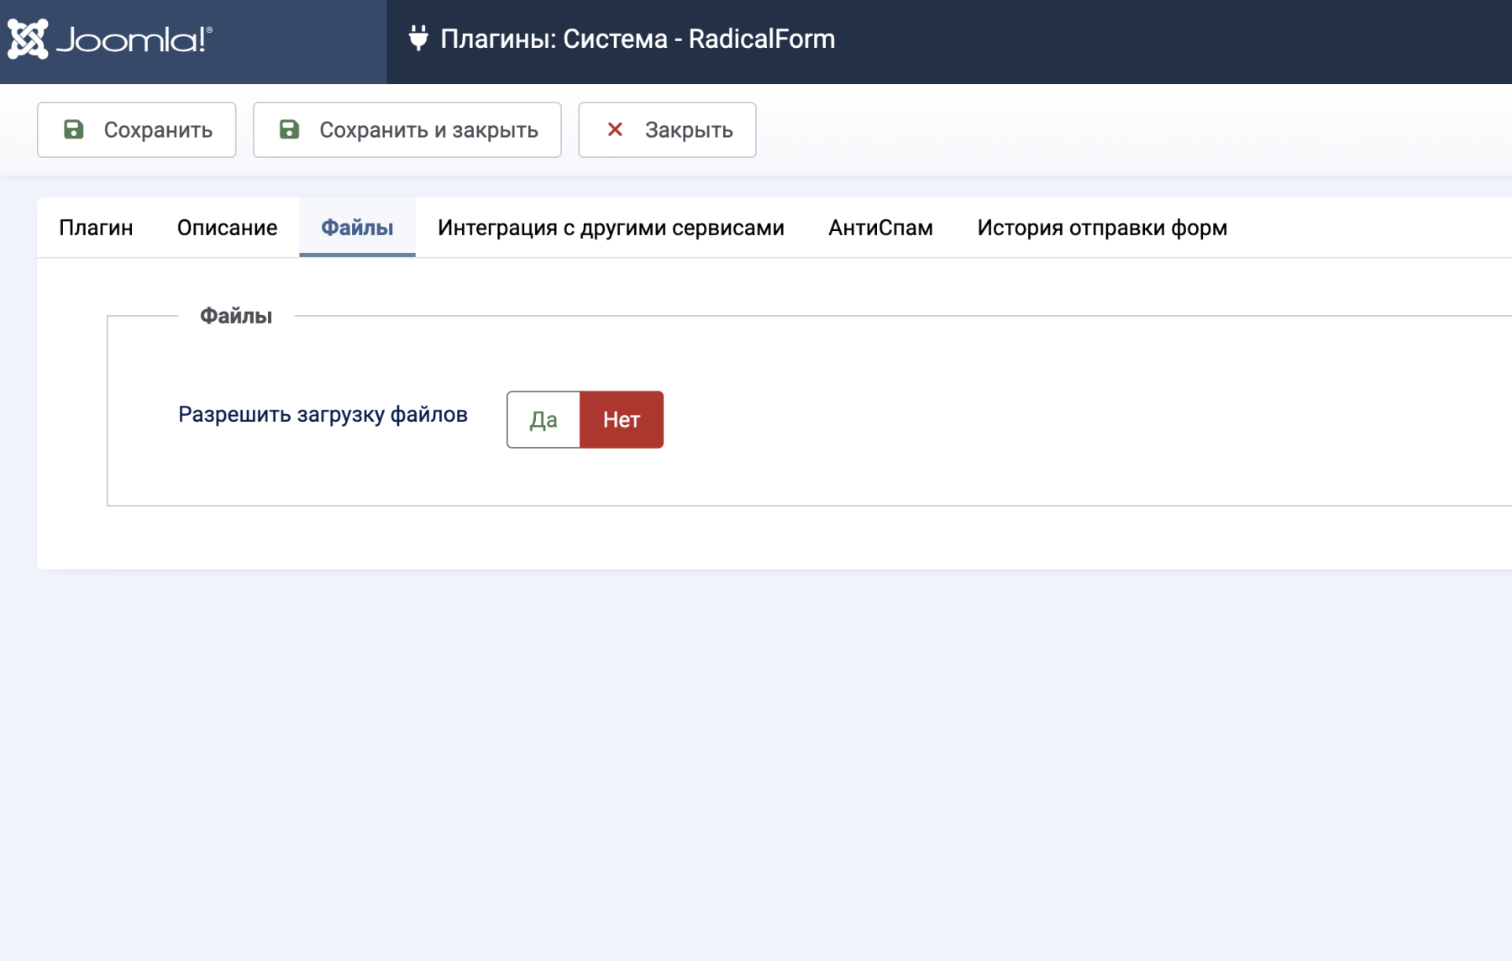Click the Разрешить загрузку файлов label

point(323,414)
